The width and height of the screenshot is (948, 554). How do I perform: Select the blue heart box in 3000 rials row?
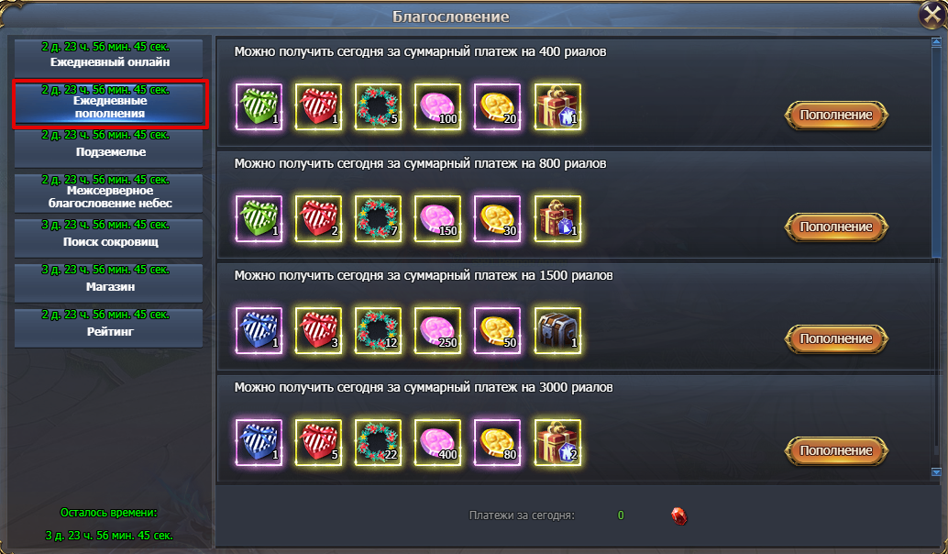259,443
